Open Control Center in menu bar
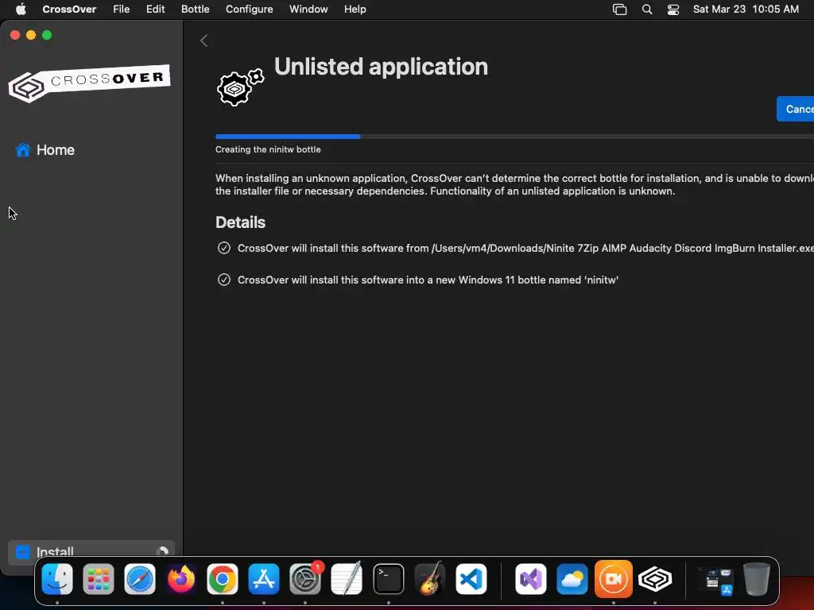Viewport: 814px width, 610px height. [673, 10]
